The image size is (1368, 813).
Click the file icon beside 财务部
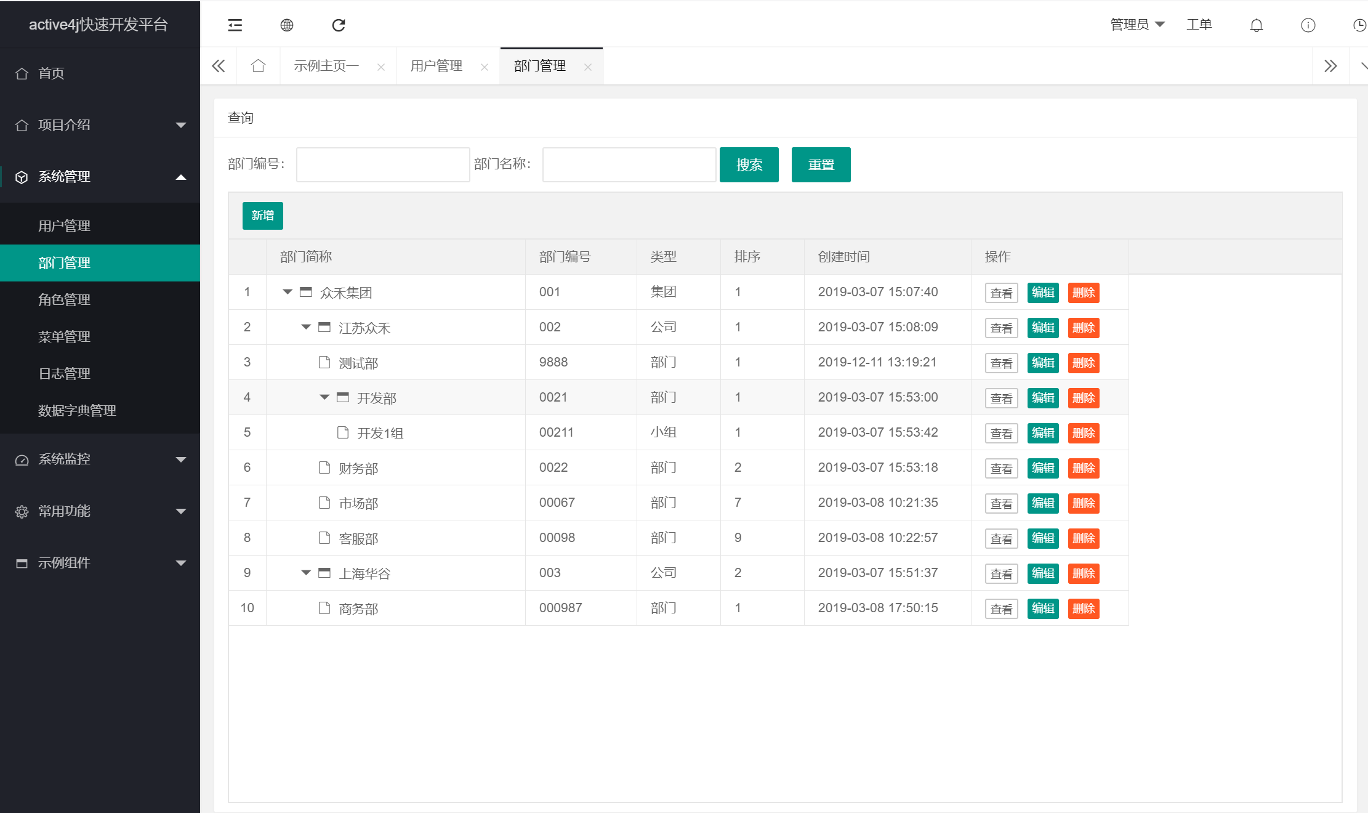[324, 467]
